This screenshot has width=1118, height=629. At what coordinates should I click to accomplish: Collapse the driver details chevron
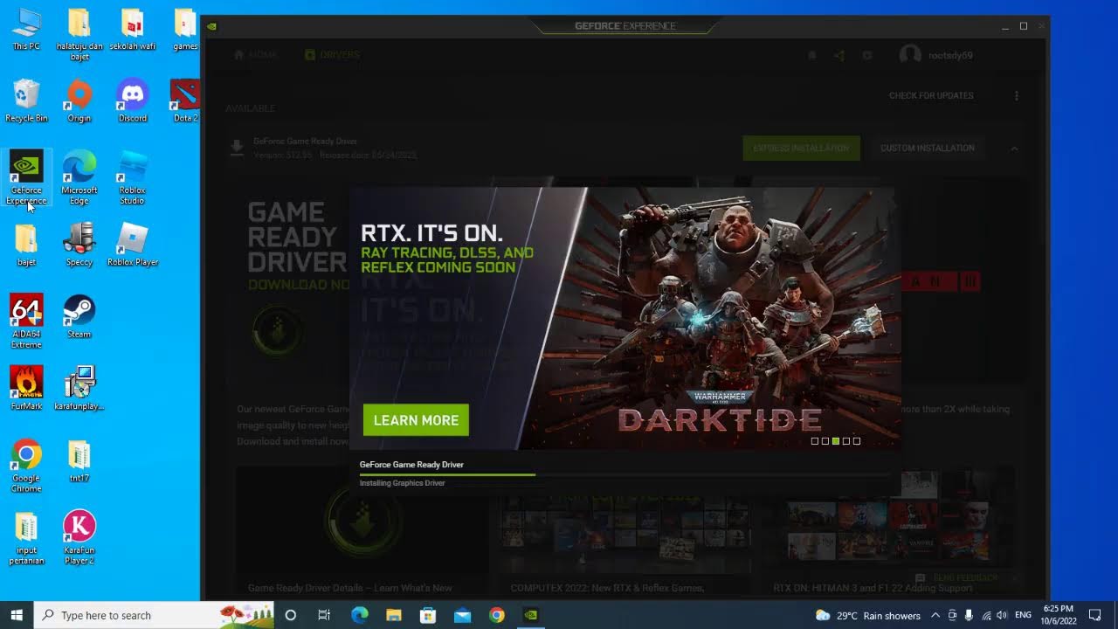tap(1014, 149)
